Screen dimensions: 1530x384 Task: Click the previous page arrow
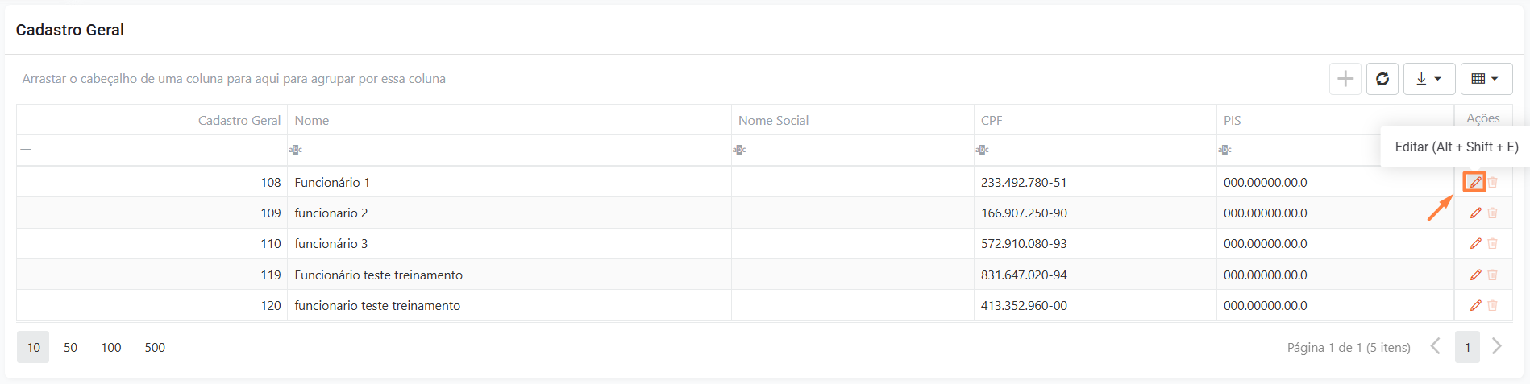click(1436, 347)
